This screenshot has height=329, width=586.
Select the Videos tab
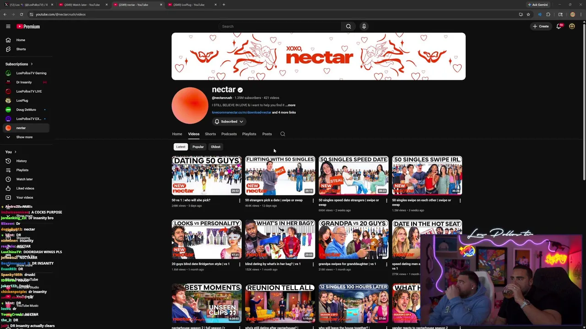pyautogui.click(x=194, y=134)
